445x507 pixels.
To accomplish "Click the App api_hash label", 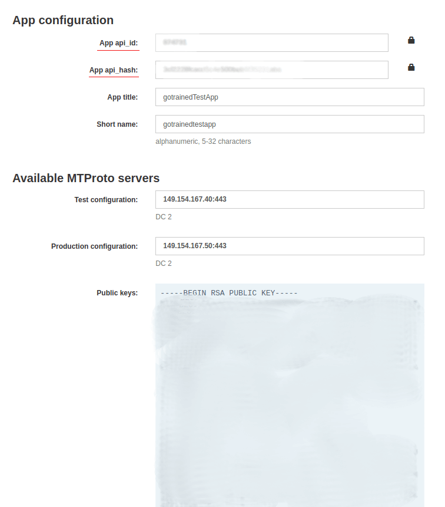I will point(114,70).
